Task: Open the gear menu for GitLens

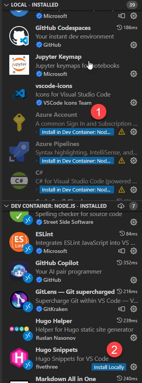Action: click(x=133, y=309)
